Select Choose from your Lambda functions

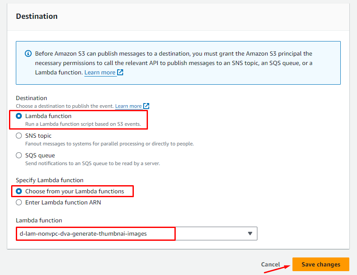(x=19, y=191)
